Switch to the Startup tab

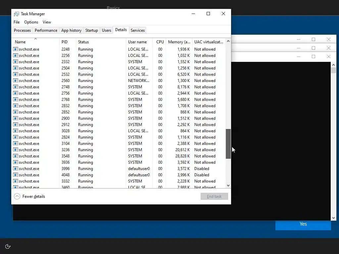[91, 30]
